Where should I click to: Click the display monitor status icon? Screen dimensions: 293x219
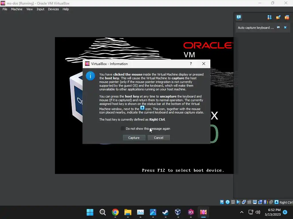[255, 202]
